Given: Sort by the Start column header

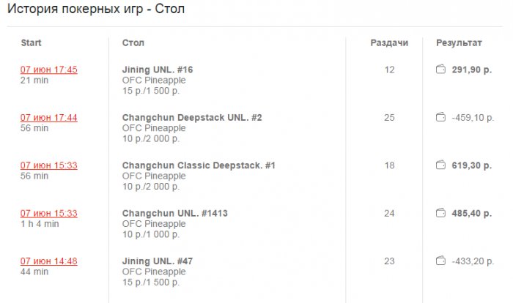Looking at the screenshot, I should [x=31, y=43].
